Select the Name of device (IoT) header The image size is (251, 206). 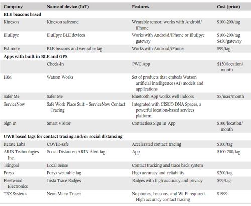pos(67,7)
